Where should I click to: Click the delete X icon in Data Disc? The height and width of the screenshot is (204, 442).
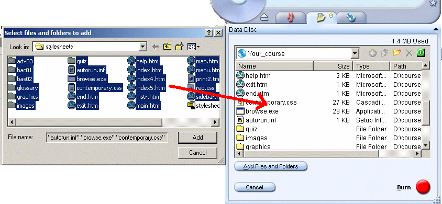[x=408, y=53]
